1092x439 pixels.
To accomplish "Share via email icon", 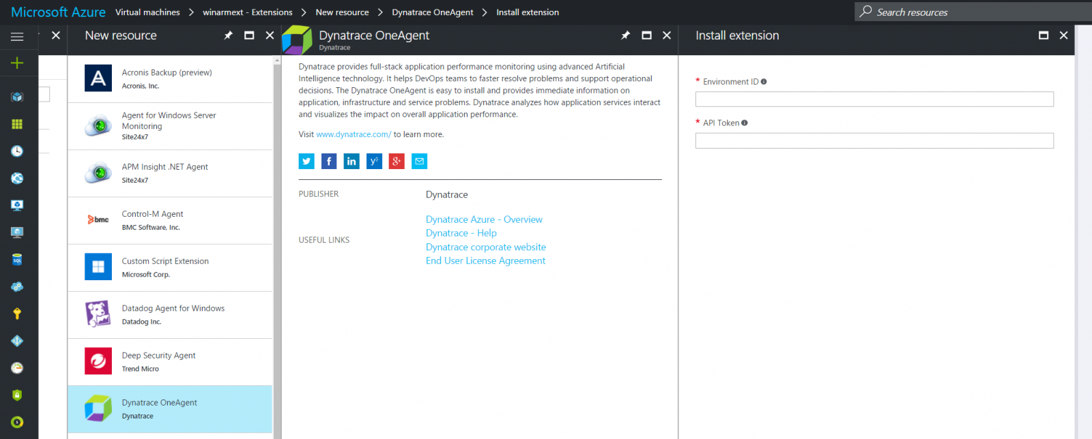I will click(x=419, y=161).
